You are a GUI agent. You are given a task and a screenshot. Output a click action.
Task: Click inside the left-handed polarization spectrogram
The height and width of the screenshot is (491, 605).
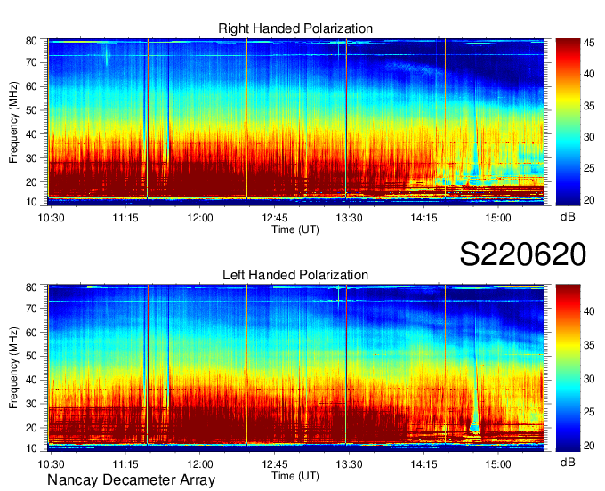tap(296, 368)
